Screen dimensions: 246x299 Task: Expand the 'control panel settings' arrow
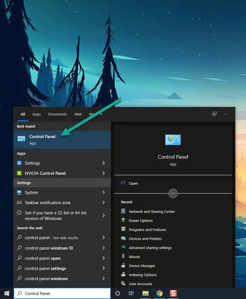click(x=104, y=268)
